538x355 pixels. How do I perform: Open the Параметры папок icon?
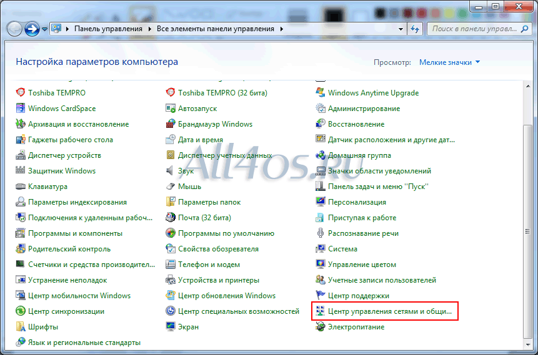(171, 202)
